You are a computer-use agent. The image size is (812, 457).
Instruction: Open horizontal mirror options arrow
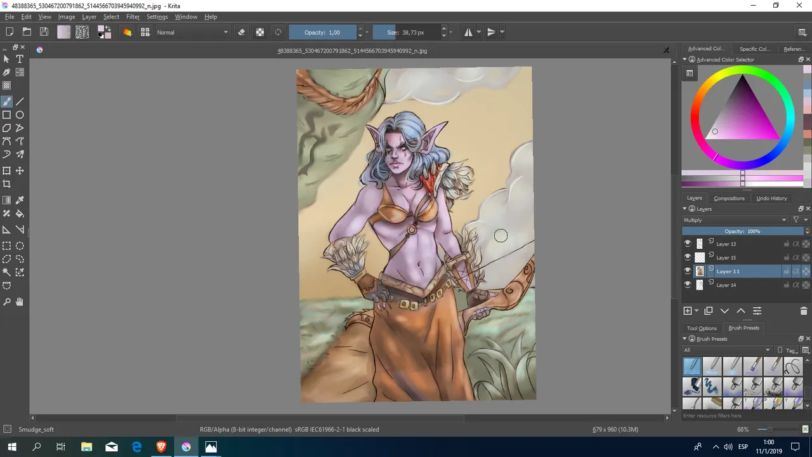coord(478,32)
